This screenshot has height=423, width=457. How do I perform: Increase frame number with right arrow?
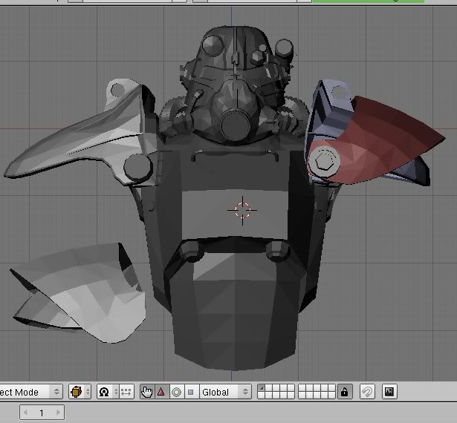pos(58,413)
